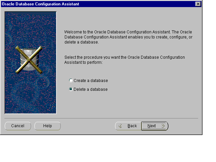Click the right chevron icon on Next
The width and height of the screenshot is (216, 162).
(163, 126)
